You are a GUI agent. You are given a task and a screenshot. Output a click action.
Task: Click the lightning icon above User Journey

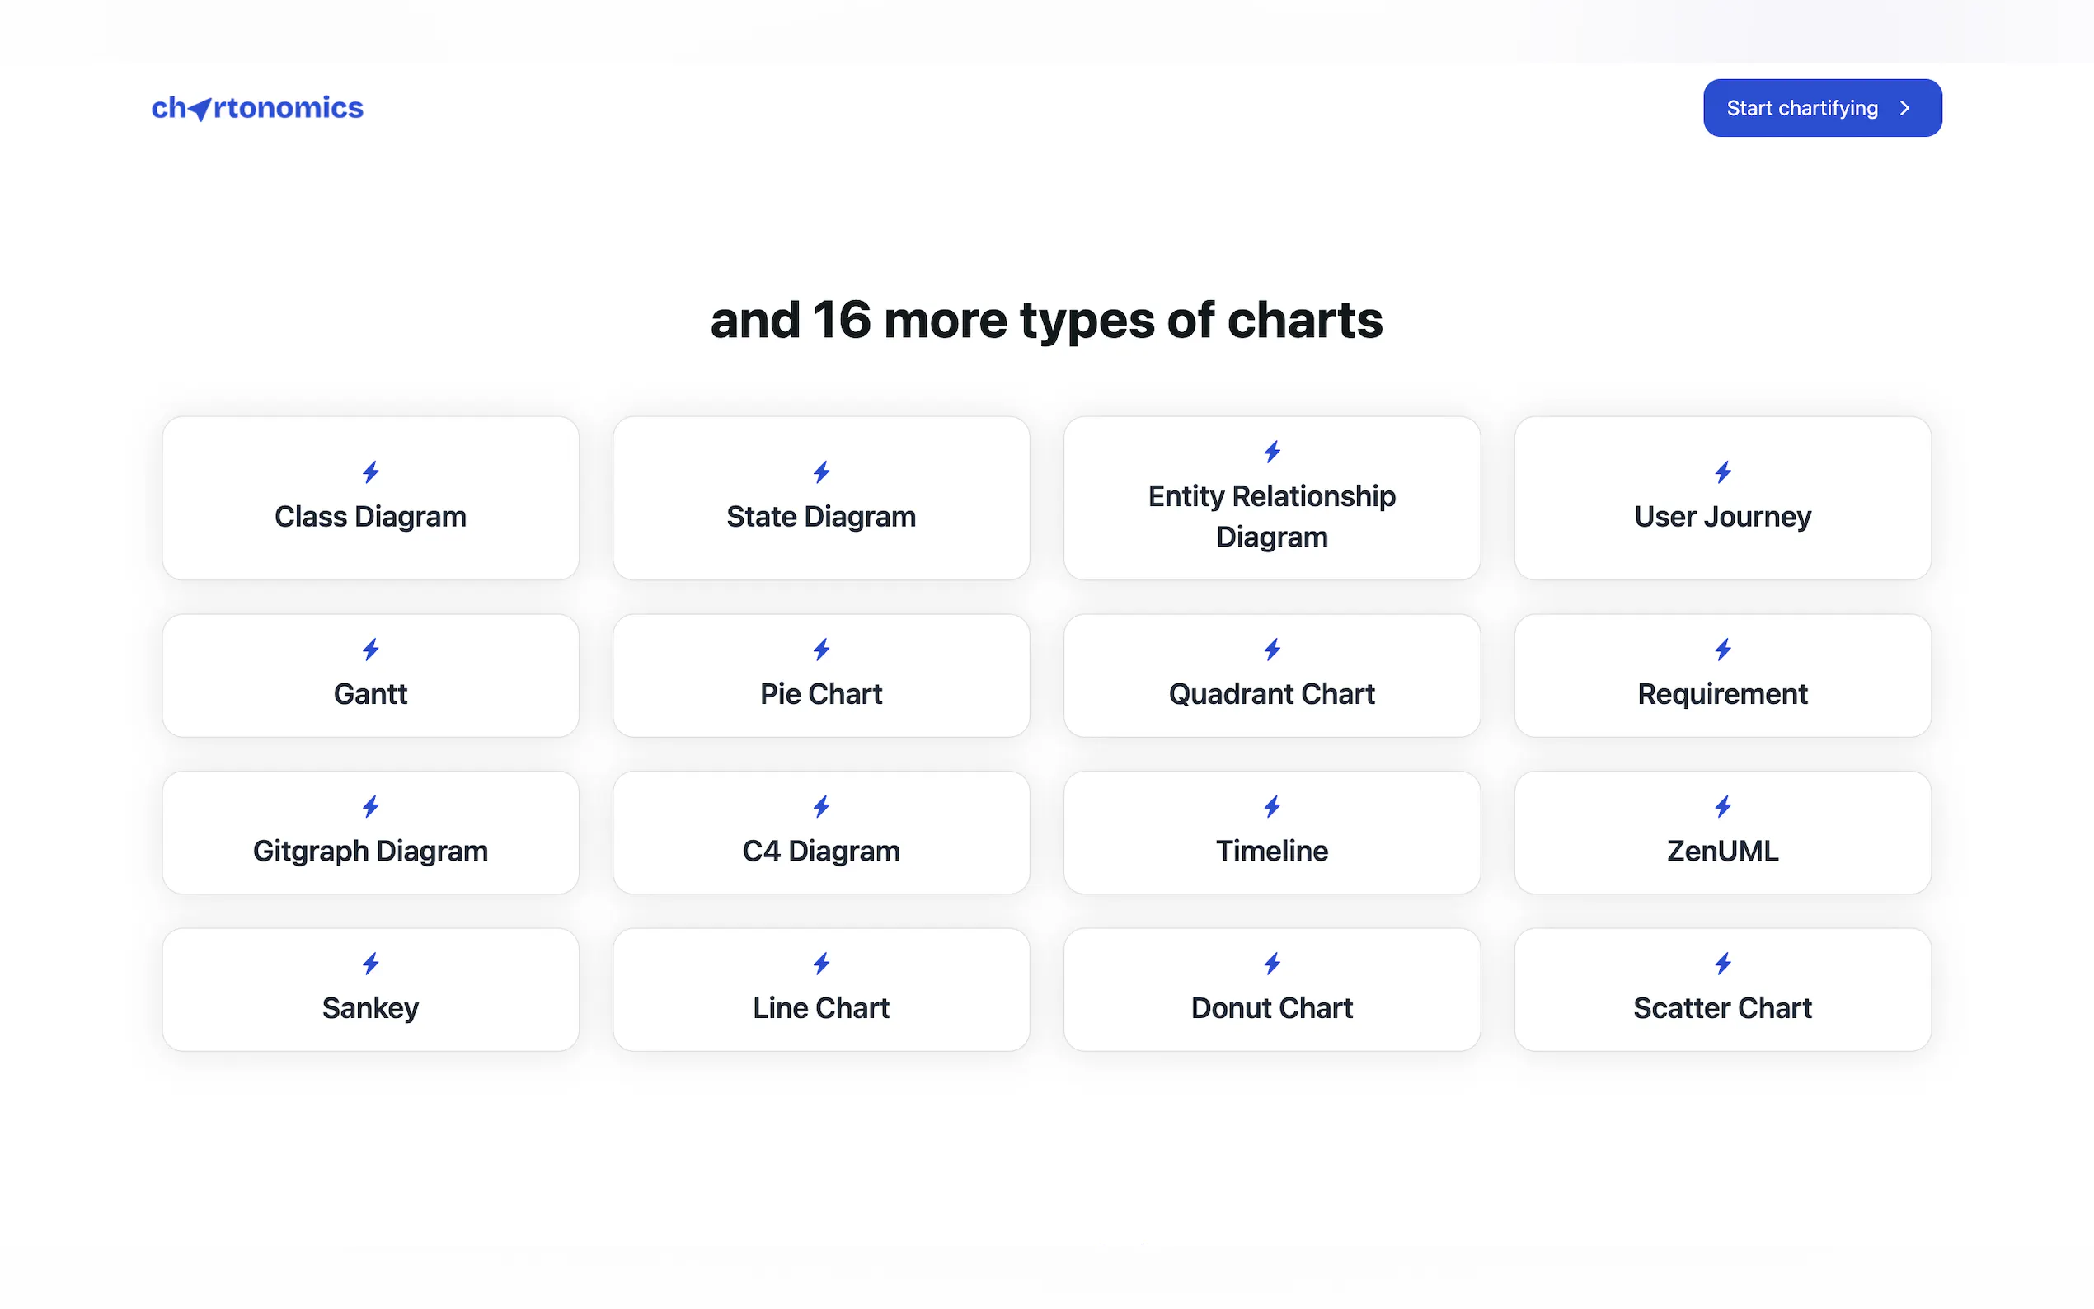click(1723, 472)
